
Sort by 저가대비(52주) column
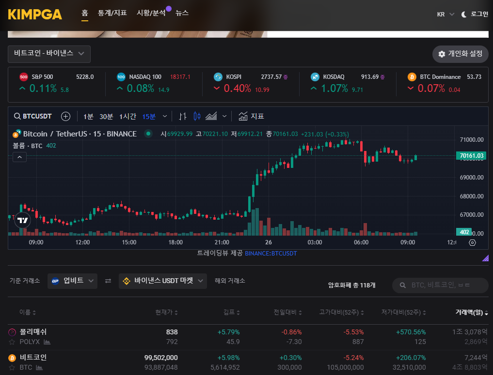click(x=404, y=312)
